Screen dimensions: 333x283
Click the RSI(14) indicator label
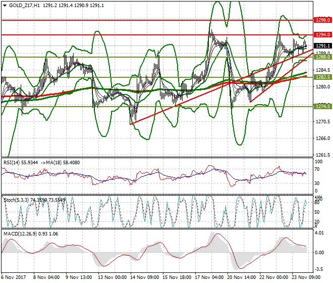click(12, 162)
